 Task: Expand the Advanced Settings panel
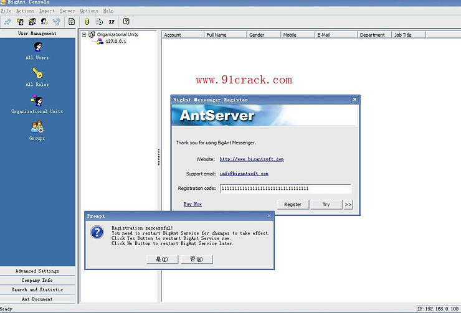pyautogui.click(x=37, y=271)
